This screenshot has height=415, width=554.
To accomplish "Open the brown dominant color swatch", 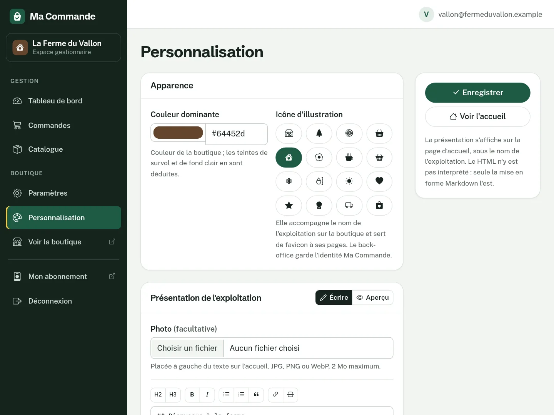I will point(178,133).
